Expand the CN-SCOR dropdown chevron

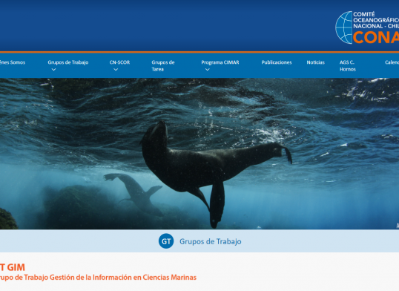pyautogui.click(x=116, y=70)
